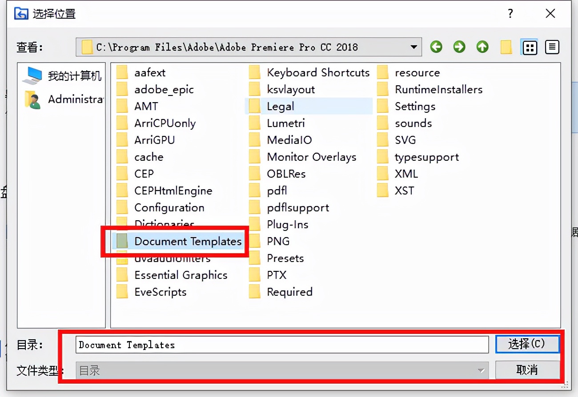Image resolution: width=578 pixels, height=397 pixels.
Task: Click the pdflsupport folder name
Action: coord(298,208)
